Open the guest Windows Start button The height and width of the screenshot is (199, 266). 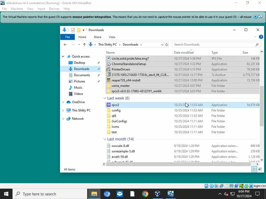(x=6, y=194)
